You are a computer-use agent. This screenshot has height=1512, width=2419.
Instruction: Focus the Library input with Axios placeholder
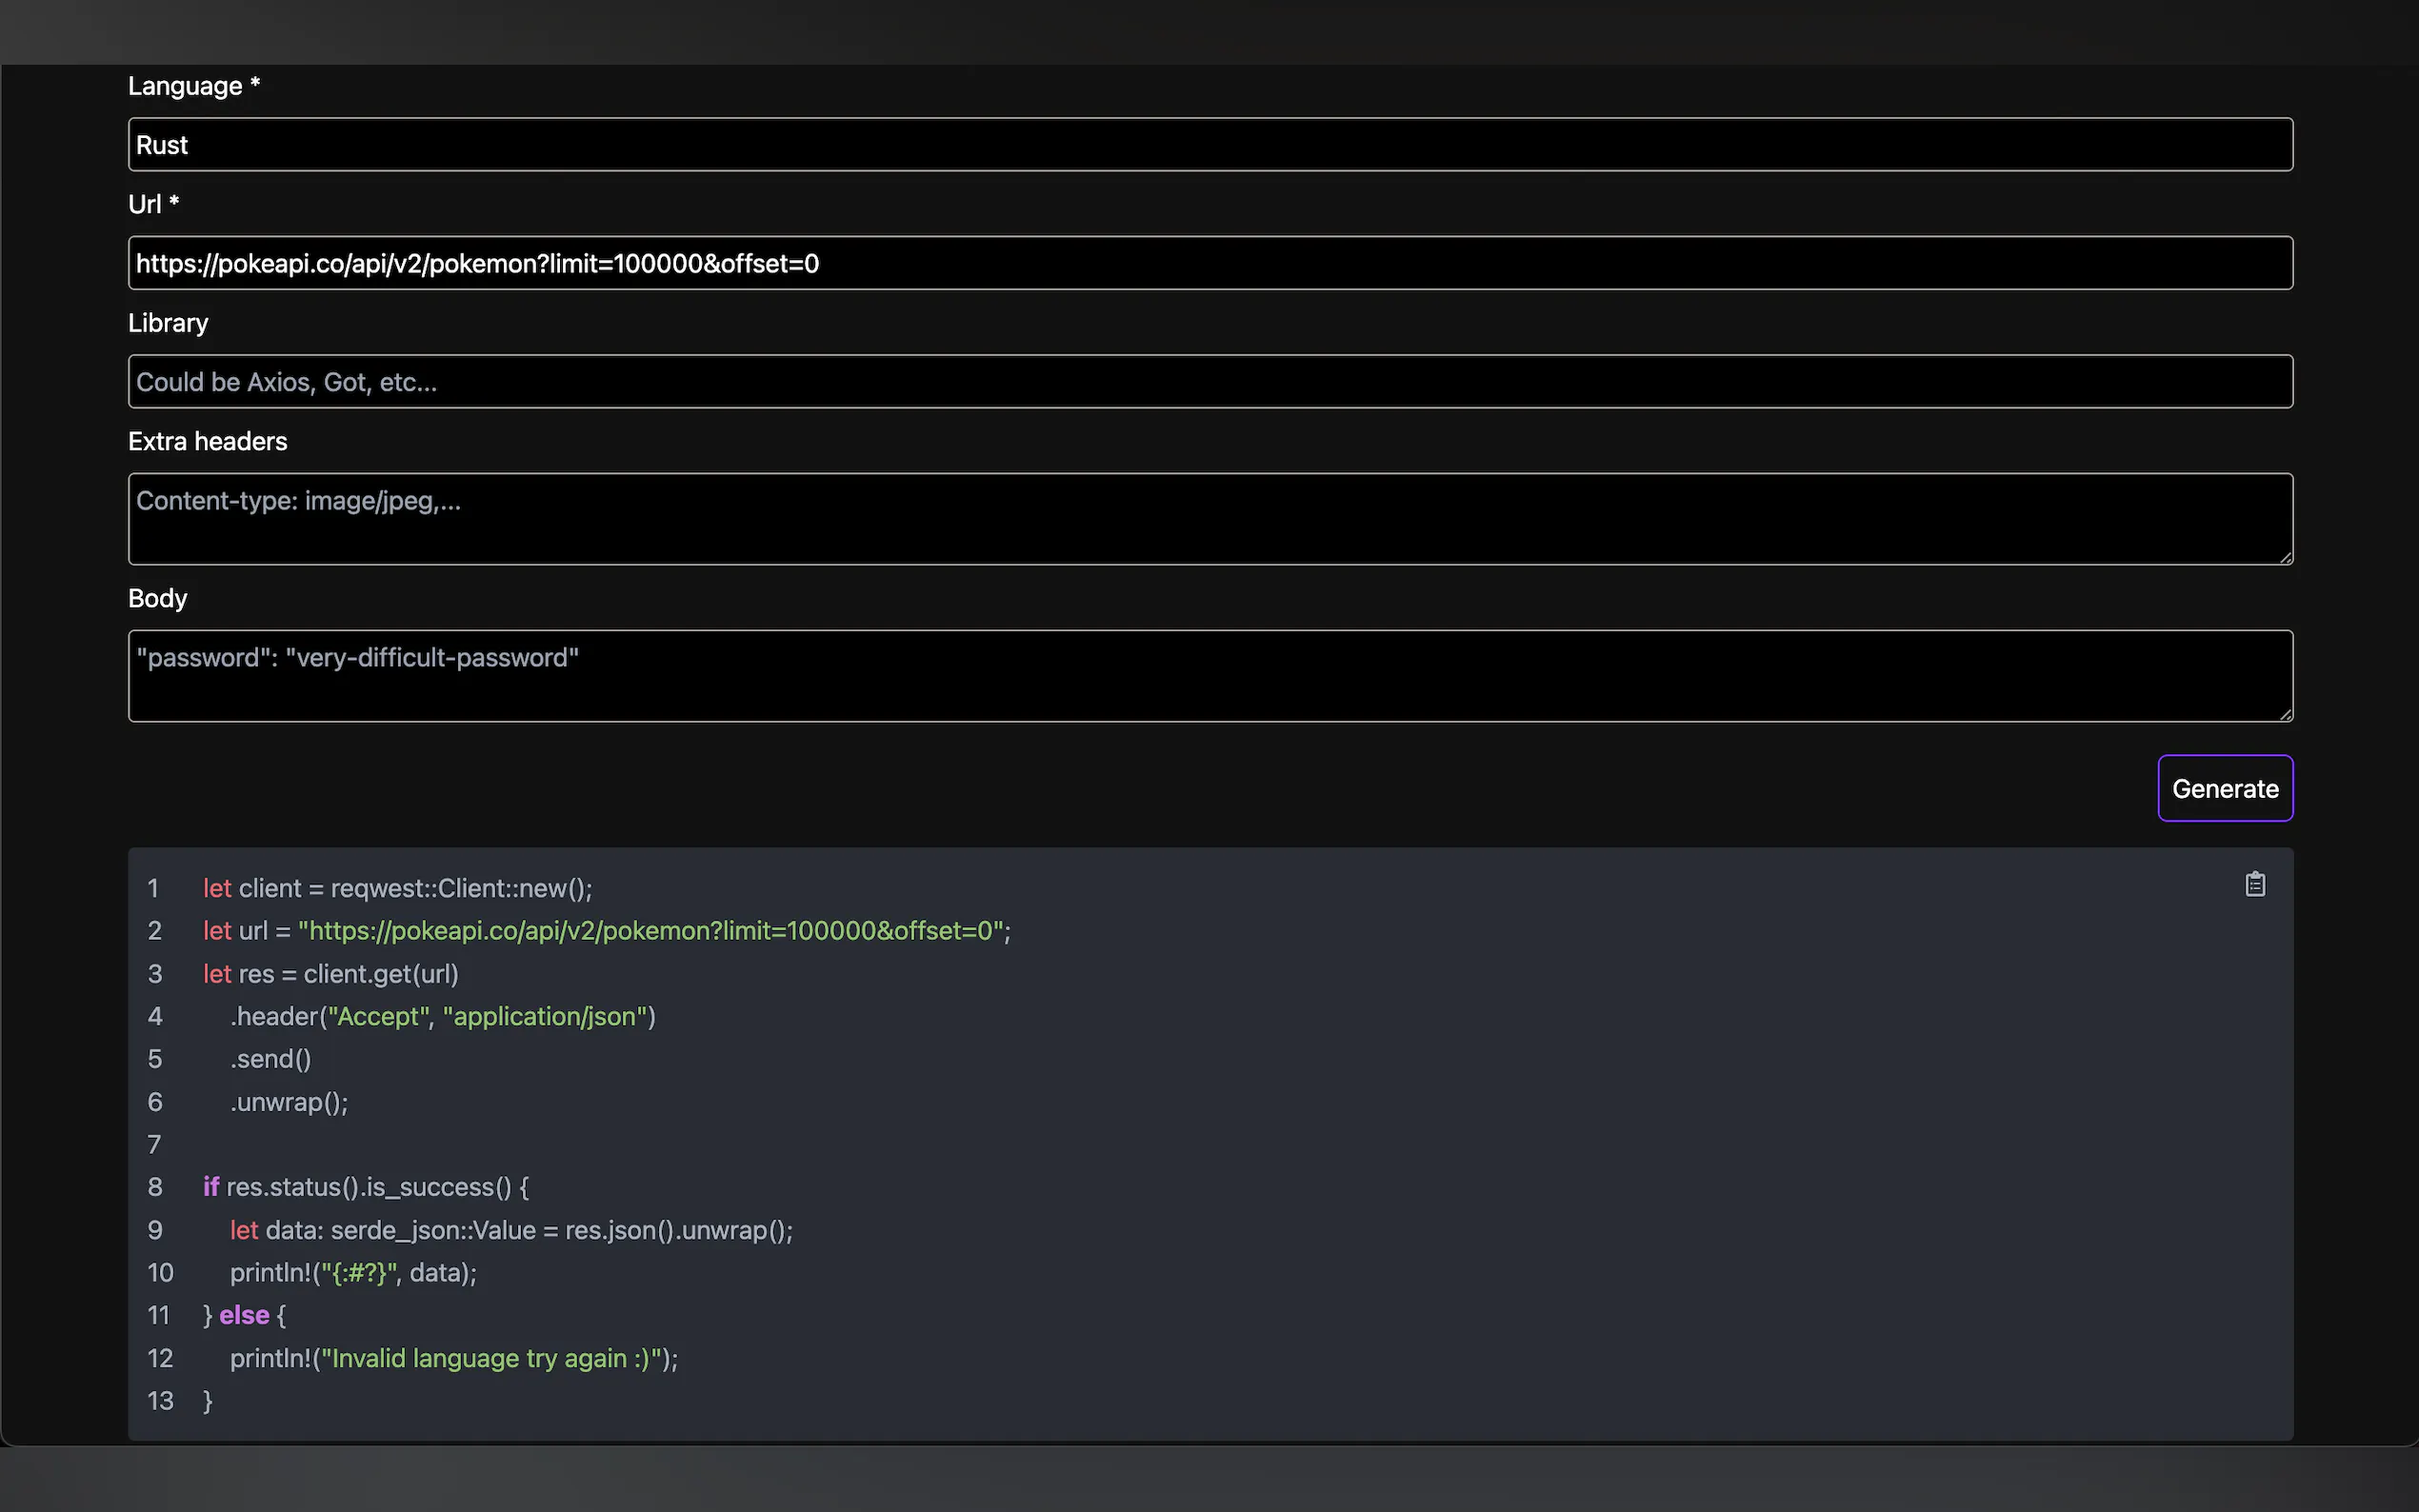1209,381
